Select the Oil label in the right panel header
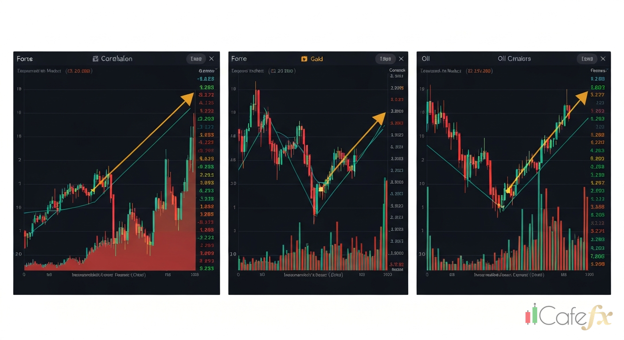 click(x=425, y=59)
